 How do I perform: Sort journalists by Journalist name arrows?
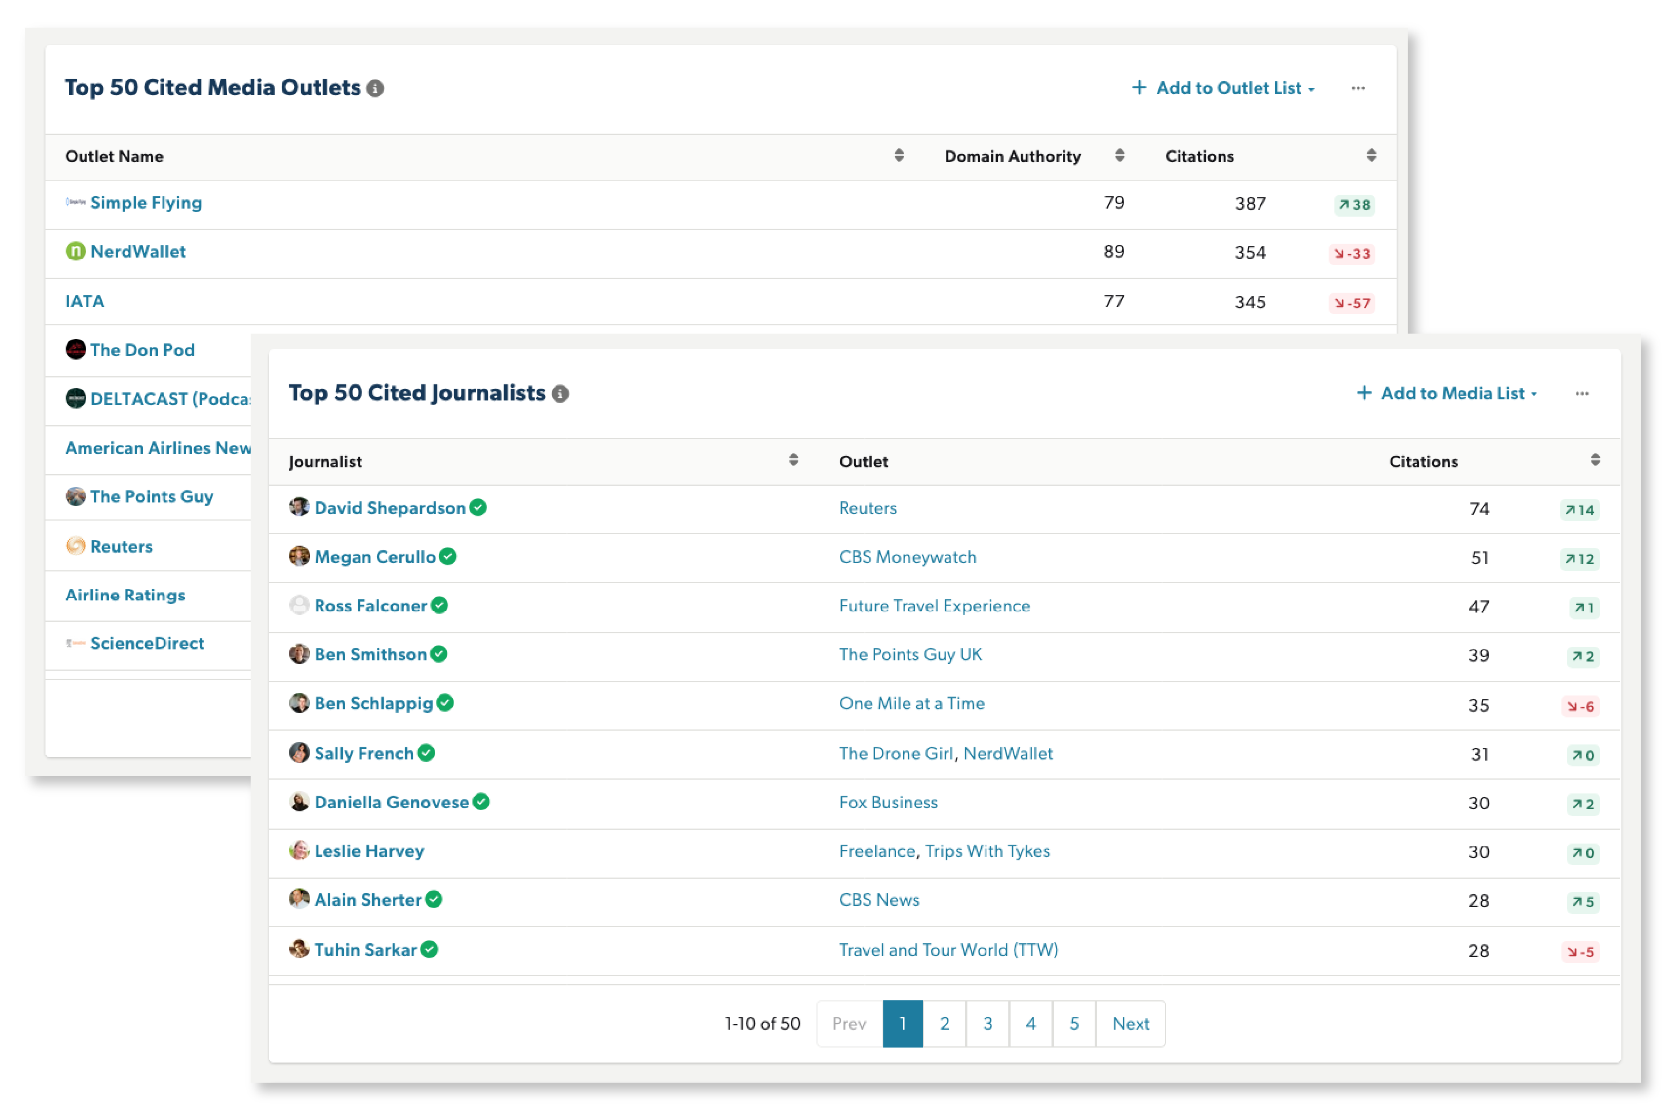pos(793,460)
